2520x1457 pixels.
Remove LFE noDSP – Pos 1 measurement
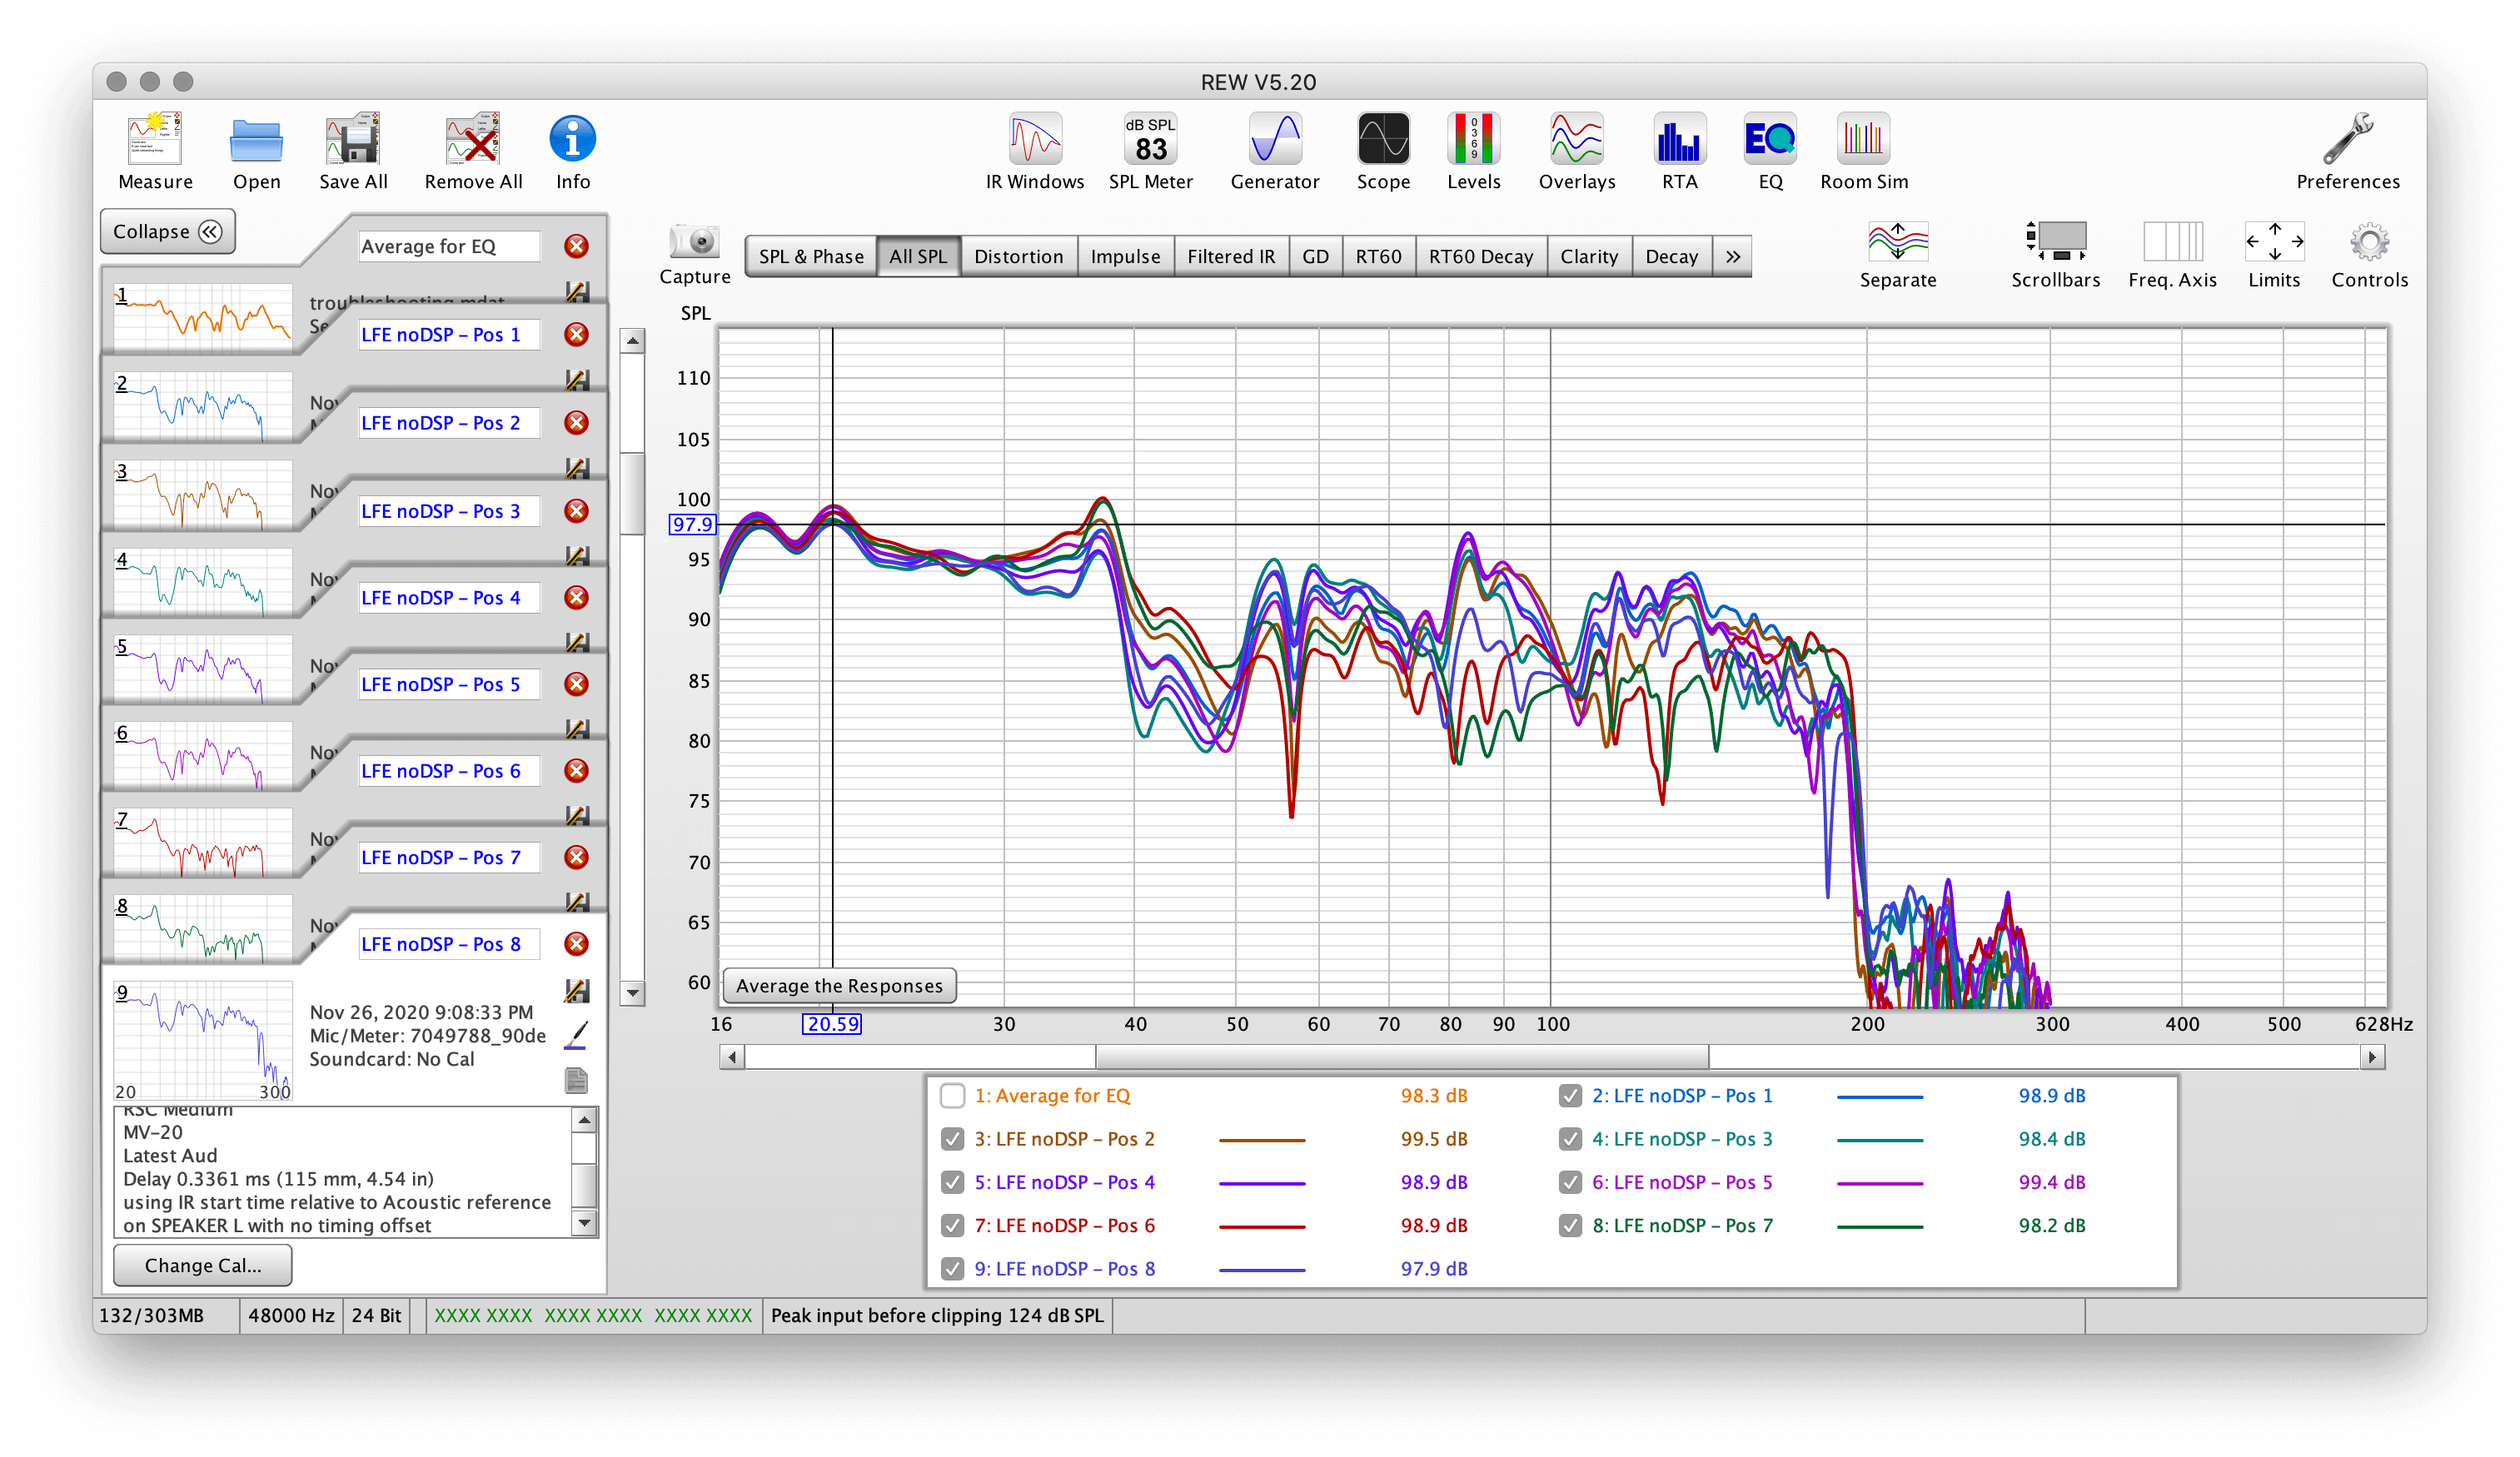[576, 335]
